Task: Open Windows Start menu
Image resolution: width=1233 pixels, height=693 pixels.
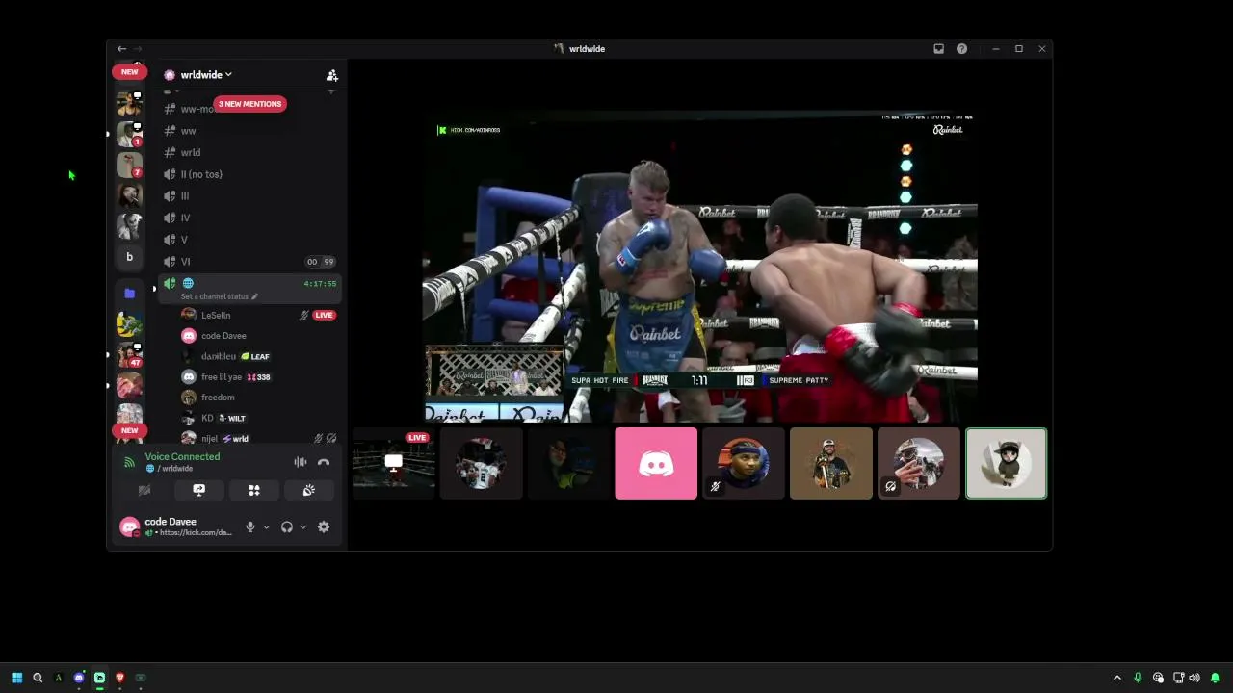Action: [16, 678]
